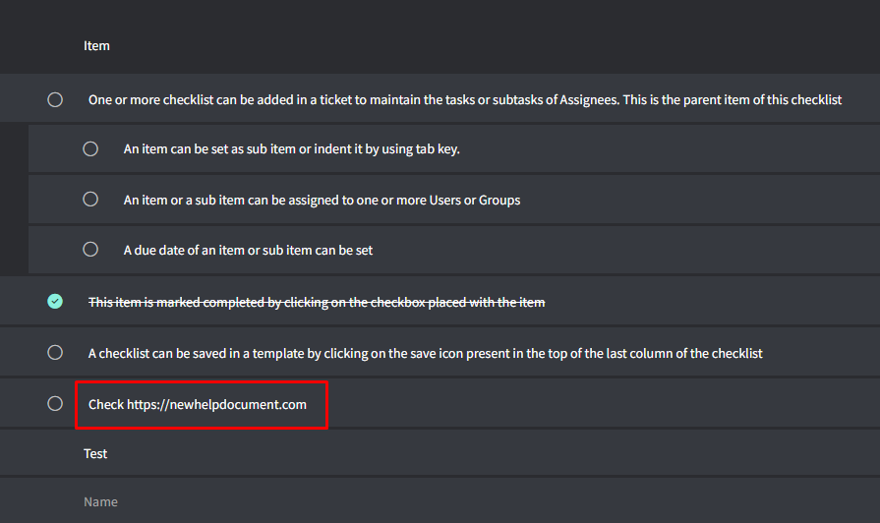Click the dark indent strip beside sub items
This screenshot has width=880, height=523.
point(14,200)
